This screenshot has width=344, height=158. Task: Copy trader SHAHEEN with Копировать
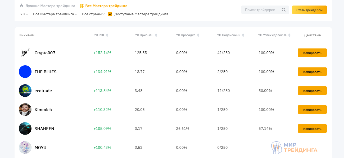coord(312,129)
